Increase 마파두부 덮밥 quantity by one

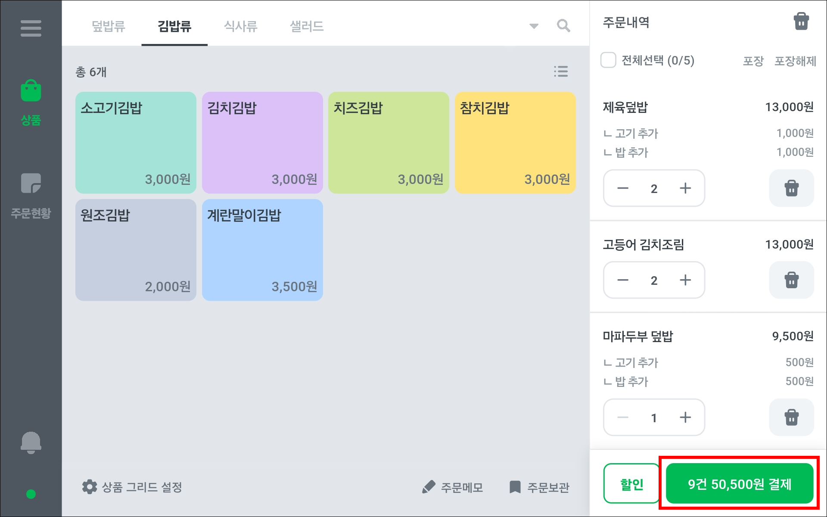pos(685,417)
